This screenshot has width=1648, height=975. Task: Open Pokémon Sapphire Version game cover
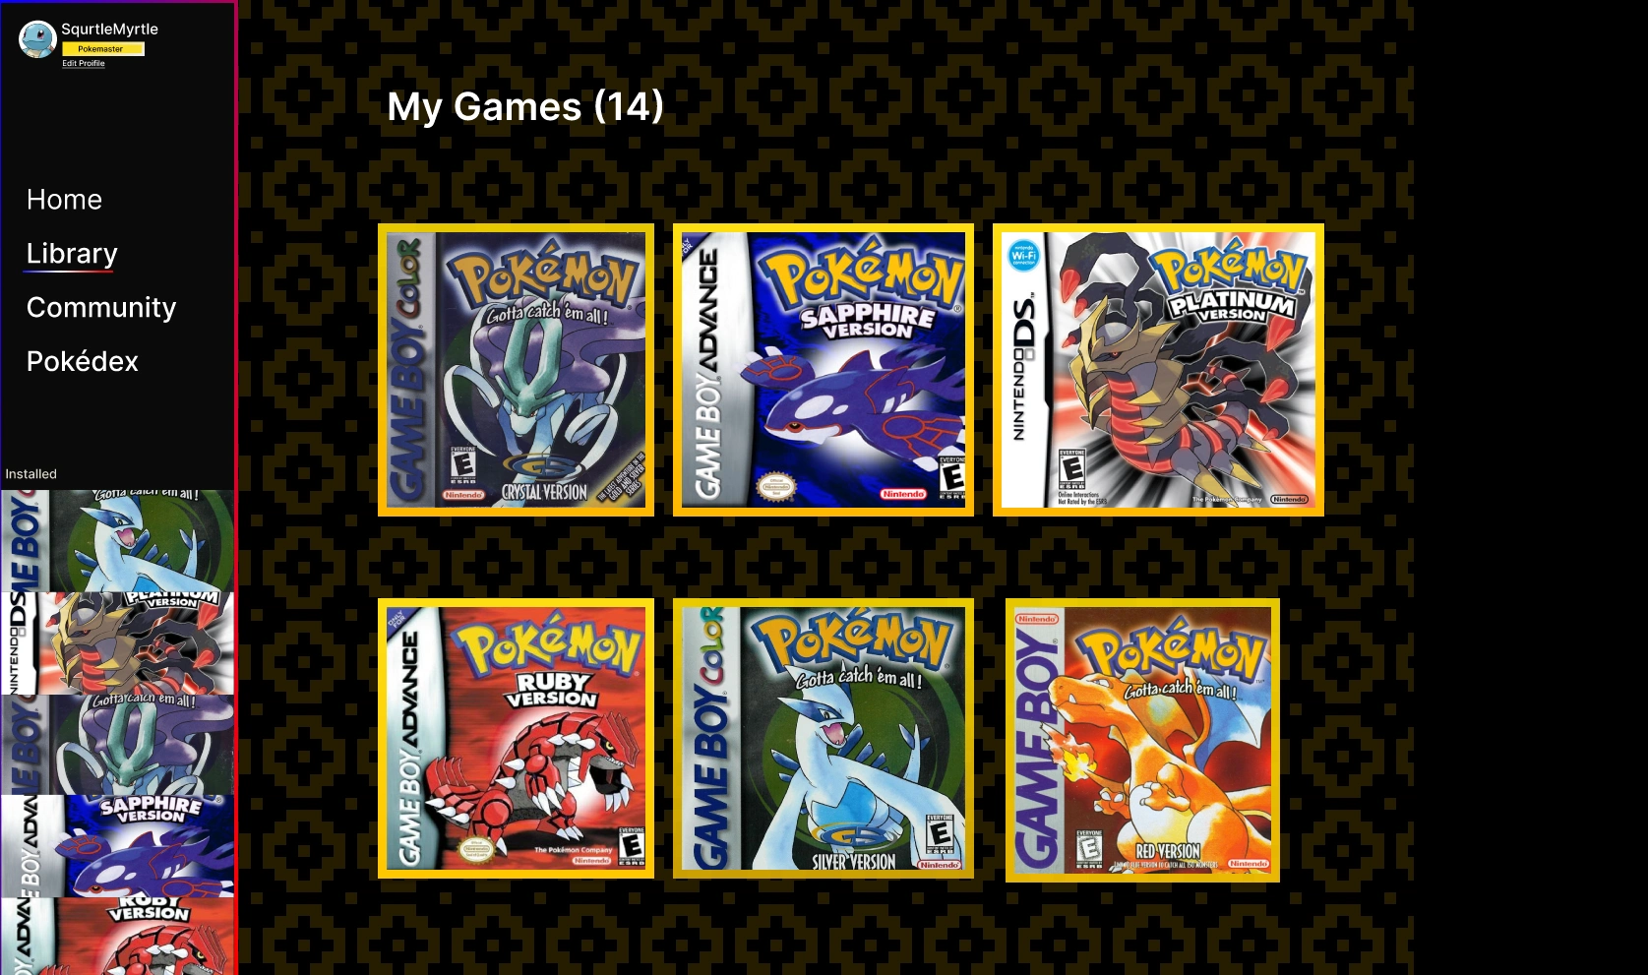pos(824,370)
